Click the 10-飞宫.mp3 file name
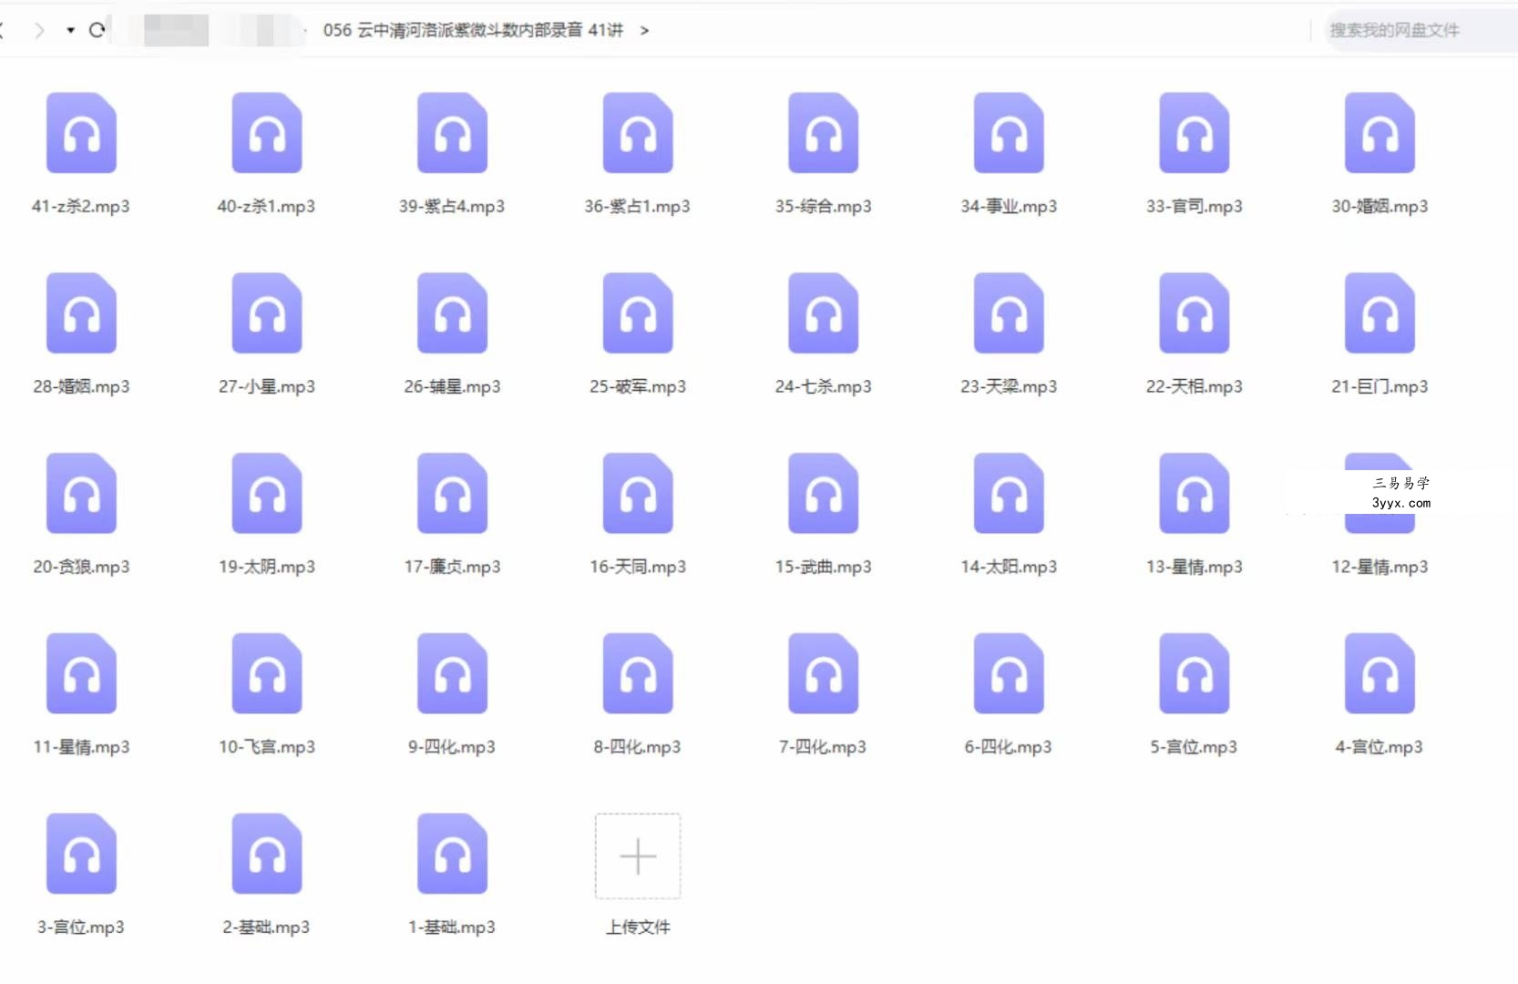The image size is (1518, 984). point(267,747)
